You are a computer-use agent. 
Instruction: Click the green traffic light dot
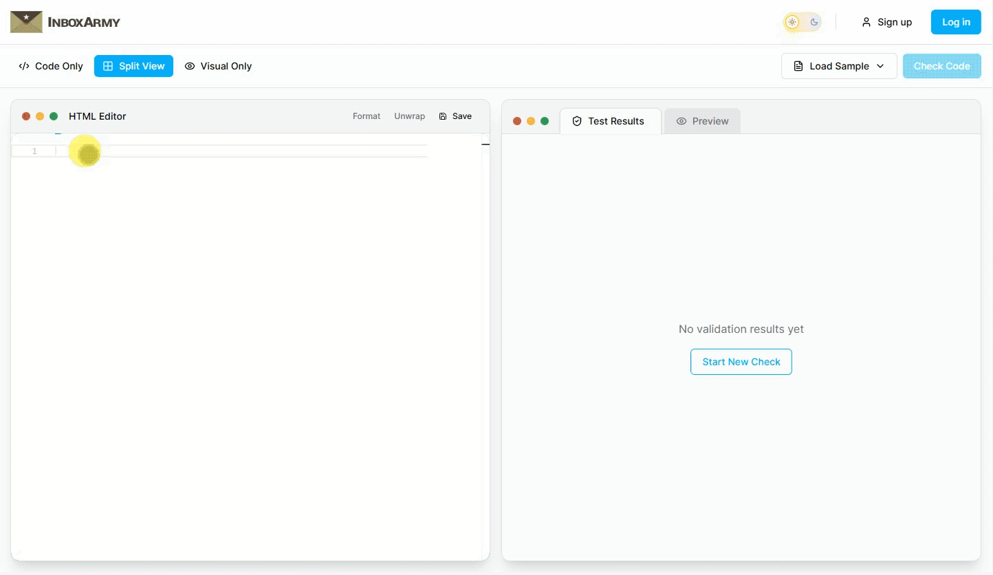point(53,116)
